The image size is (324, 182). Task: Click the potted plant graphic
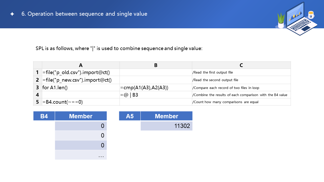[x=281, y=20]
